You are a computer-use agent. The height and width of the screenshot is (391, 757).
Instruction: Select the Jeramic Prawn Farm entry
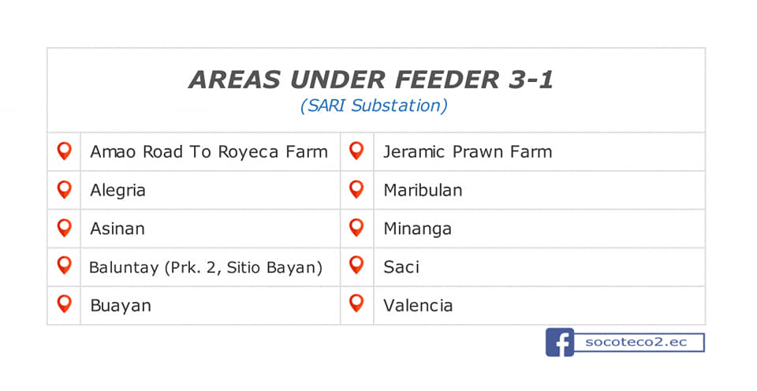coord(468,151)
